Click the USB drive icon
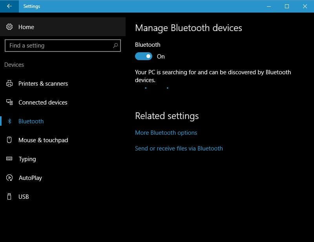 click(x=9, y=196)
